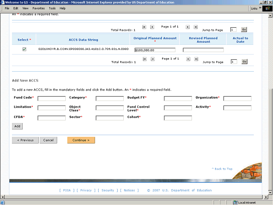
Task: Click the upper Go button
Action: [x=244, y=29]
